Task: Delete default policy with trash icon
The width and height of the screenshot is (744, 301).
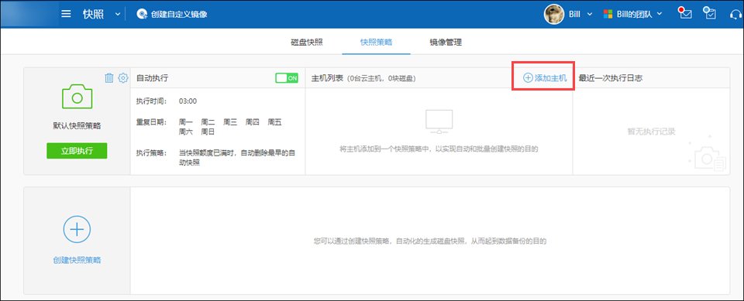Action: coord(109,78)
